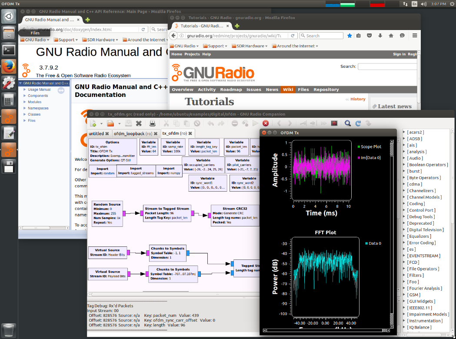Toggle the Data 0 FFT legend trace
This screenshot has height=339, width=456.
(373, 243)
